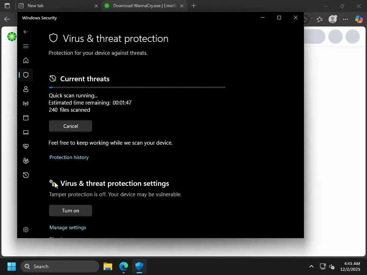The image size is (367, 275).
Task: Switch to the New tab browser tab
Action: tap(58, 6)
